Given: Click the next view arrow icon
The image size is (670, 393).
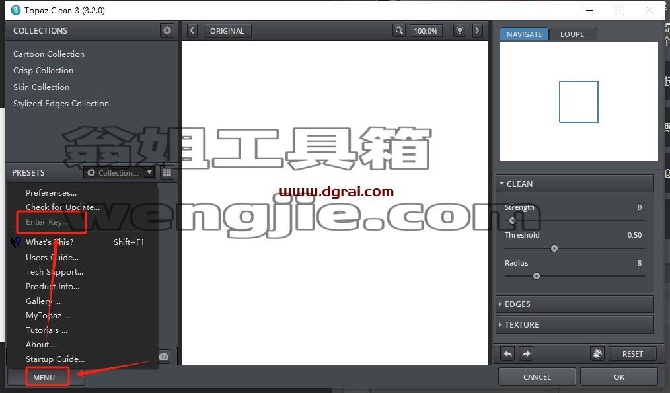Looking at the screenshot, I should [477, 31].
